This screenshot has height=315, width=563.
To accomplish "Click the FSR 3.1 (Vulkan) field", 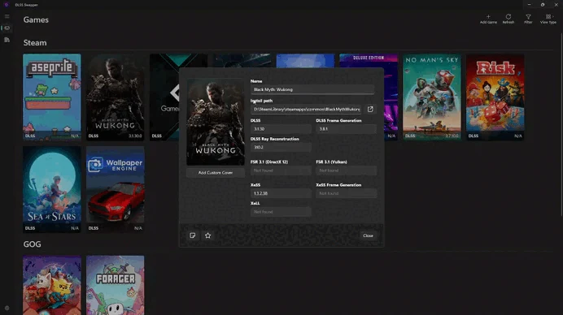I will click(347, 170).
